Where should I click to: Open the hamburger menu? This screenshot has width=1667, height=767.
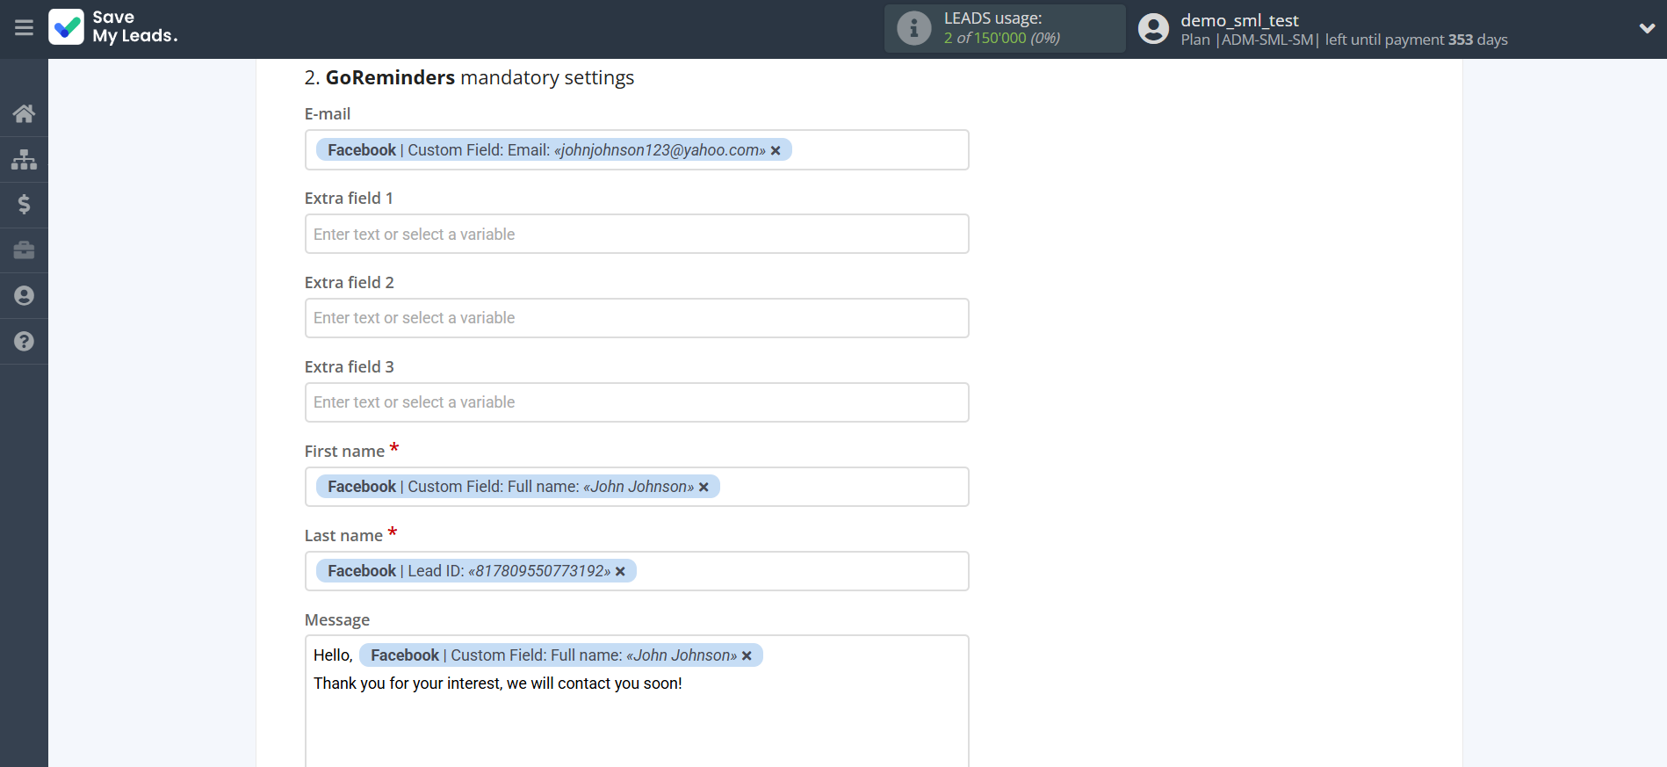(x=24, y=28)
